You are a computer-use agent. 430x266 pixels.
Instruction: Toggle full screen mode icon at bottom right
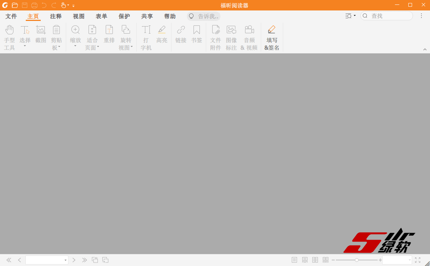point(418,260)
